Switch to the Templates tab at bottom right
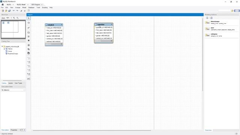The width and height of the screenshot is (240, 135). click(208, 130)
